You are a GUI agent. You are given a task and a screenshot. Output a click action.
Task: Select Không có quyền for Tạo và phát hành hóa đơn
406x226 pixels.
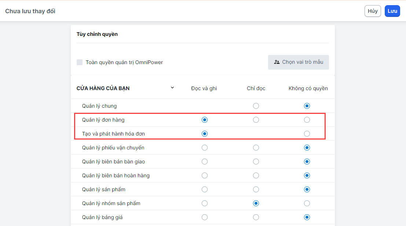[307, 134]
